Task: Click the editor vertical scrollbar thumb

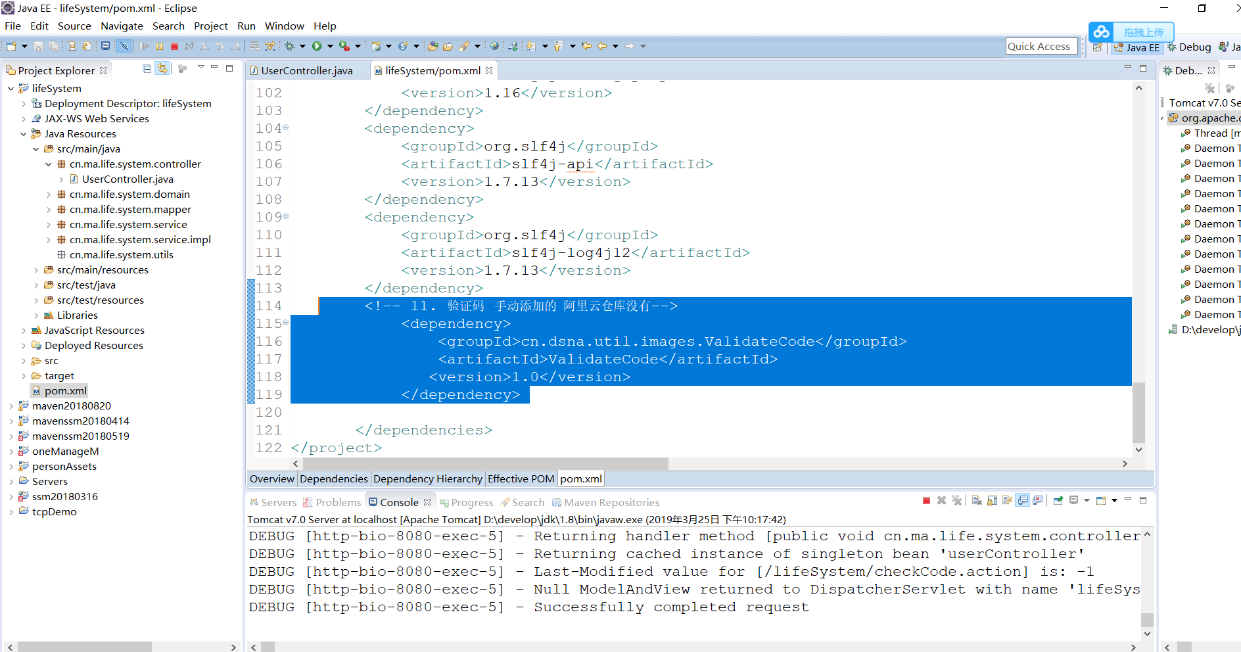Action: (x=1139, y=413)
